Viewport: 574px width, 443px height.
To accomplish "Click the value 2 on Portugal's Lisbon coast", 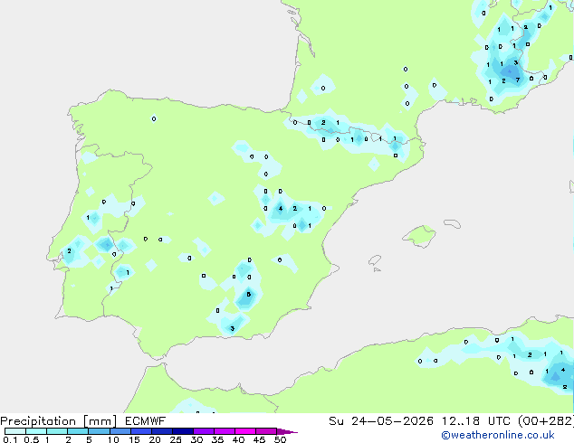I will click(x=69, y=250).
